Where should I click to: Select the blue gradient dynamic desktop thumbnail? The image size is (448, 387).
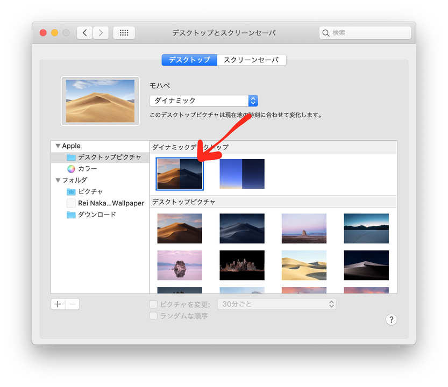click(242, 174)
